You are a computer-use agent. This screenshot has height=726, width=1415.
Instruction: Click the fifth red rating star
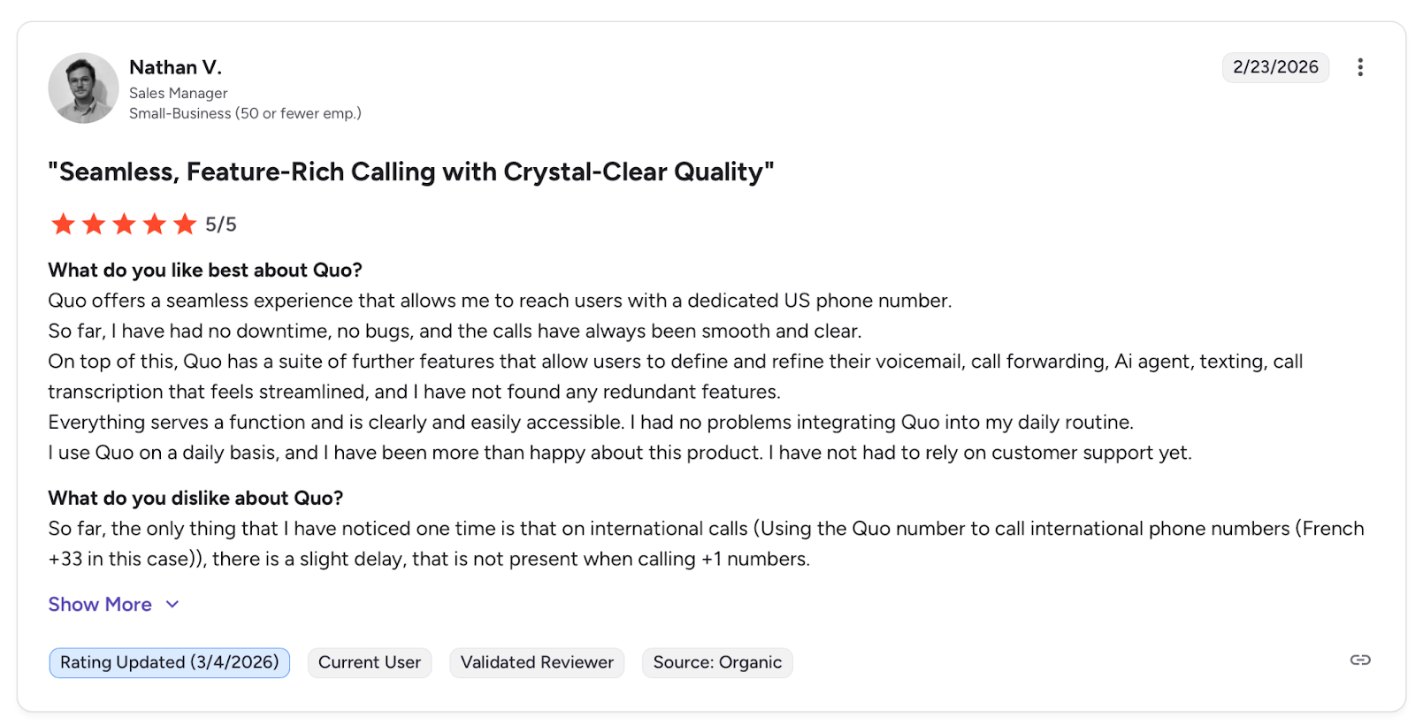(185, 224)
